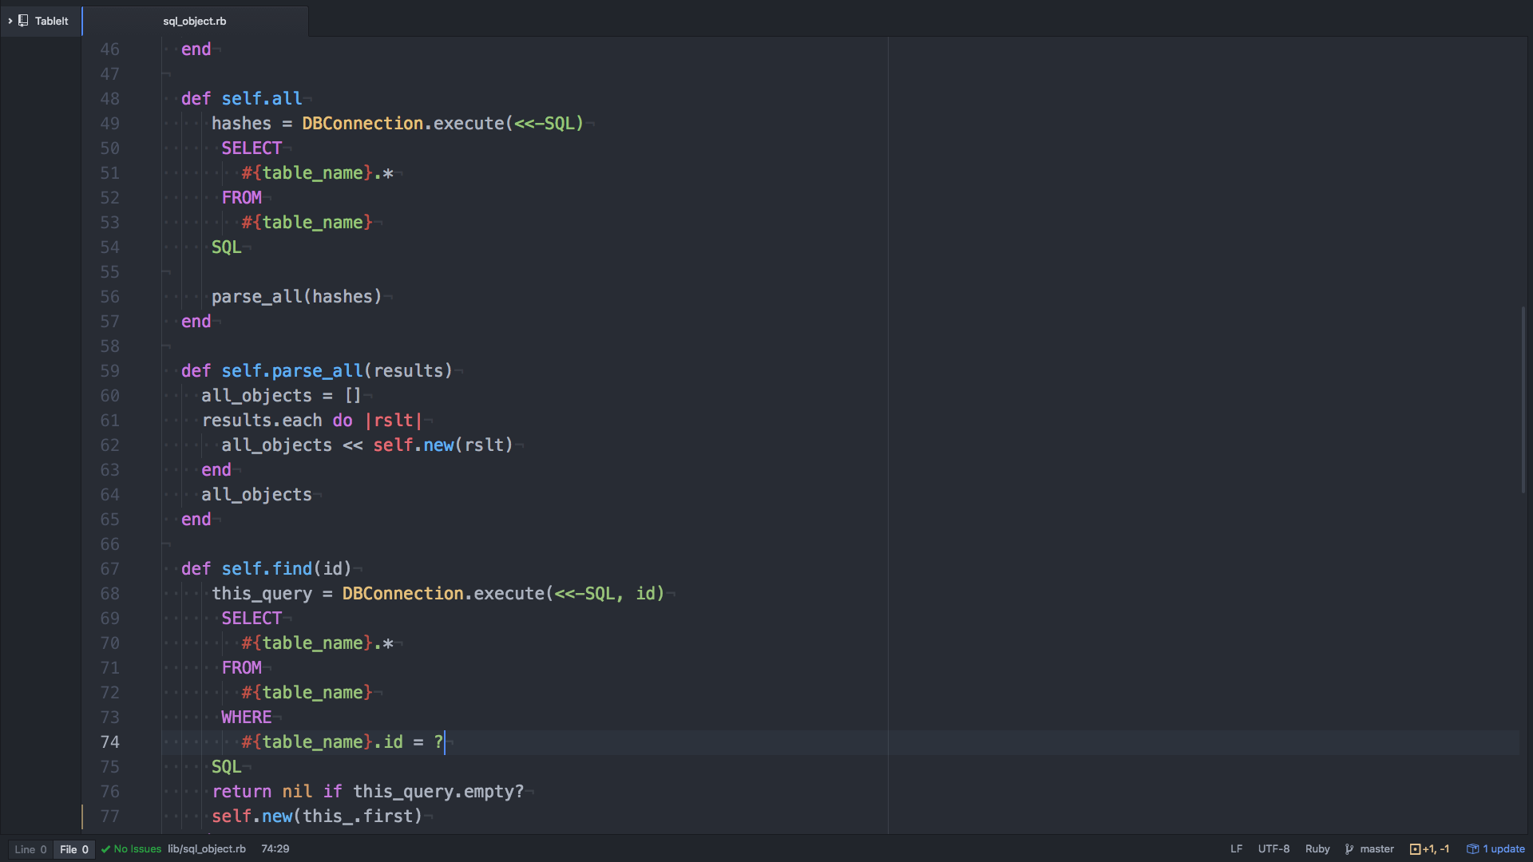
Task: Click 'all_objects = []' on line 60
Action: pos(281,396)
